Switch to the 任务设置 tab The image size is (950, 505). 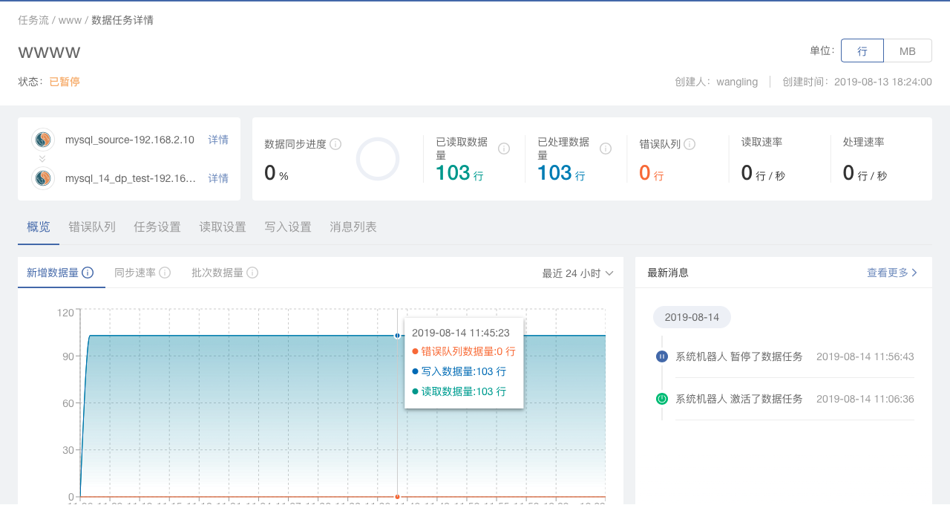point(157,227)
